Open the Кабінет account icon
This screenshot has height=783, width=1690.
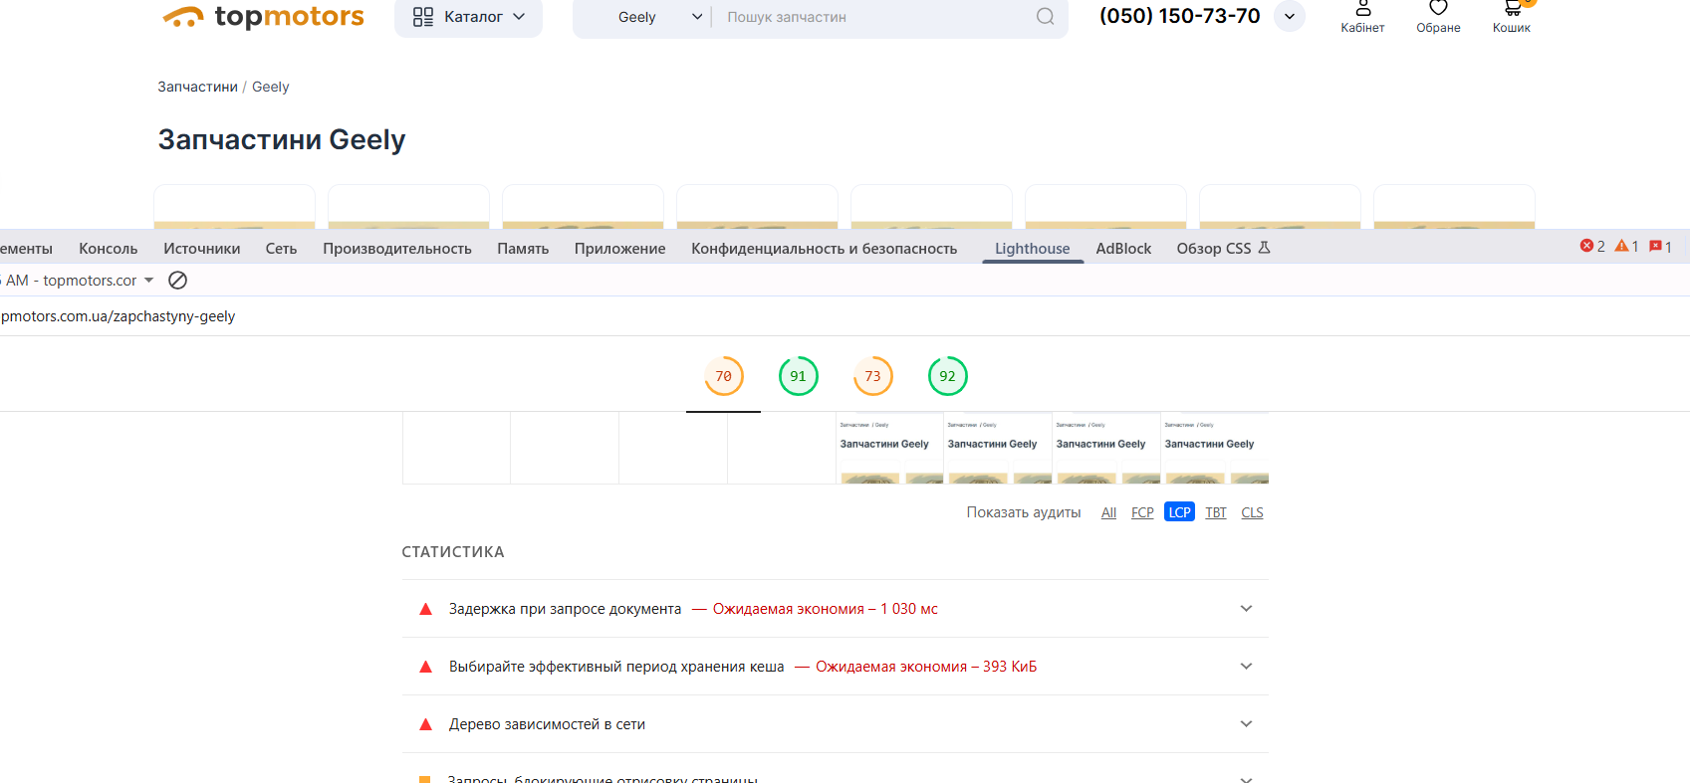pos(1362,17)
